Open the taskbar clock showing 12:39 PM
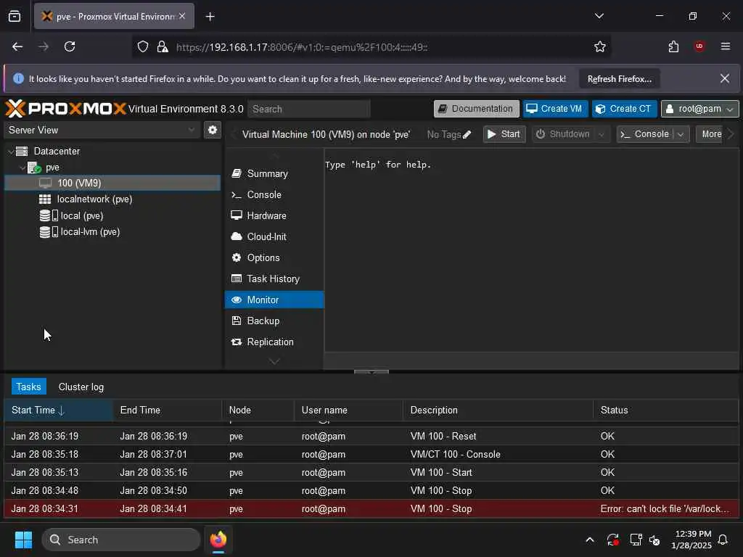Image resolution: width=743 pixels, height=557 pixels. pos(691,540)
